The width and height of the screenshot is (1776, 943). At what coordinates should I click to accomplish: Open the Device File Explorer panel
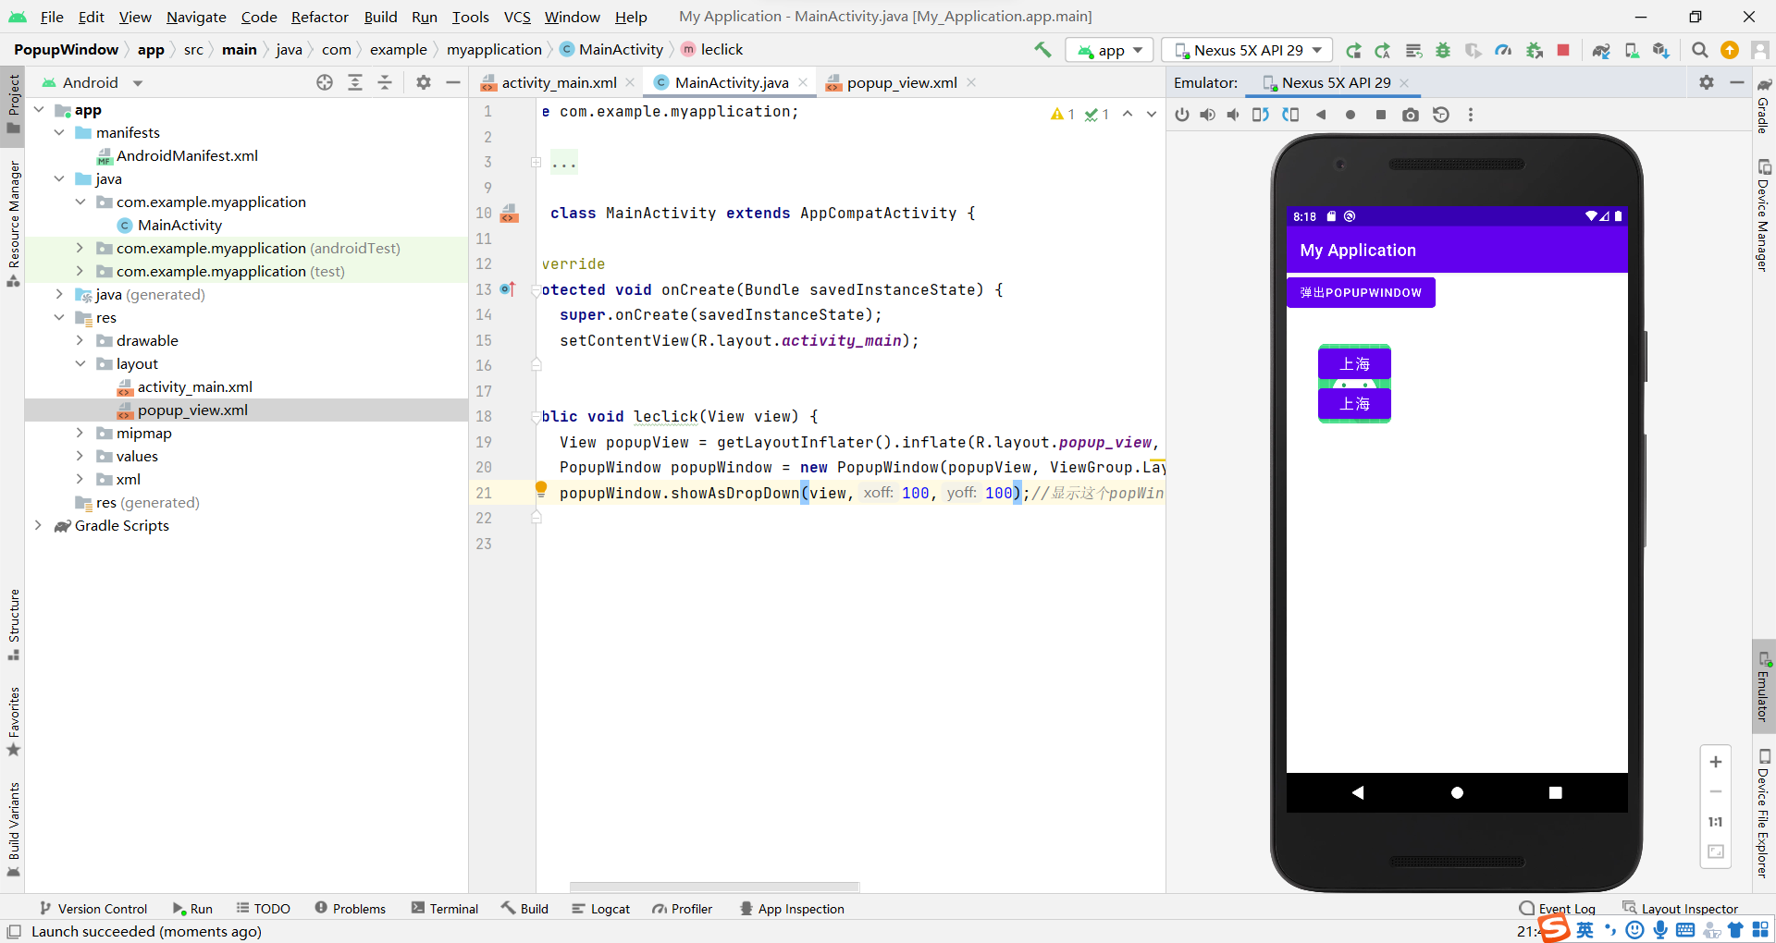click(x=1765, y=814)
